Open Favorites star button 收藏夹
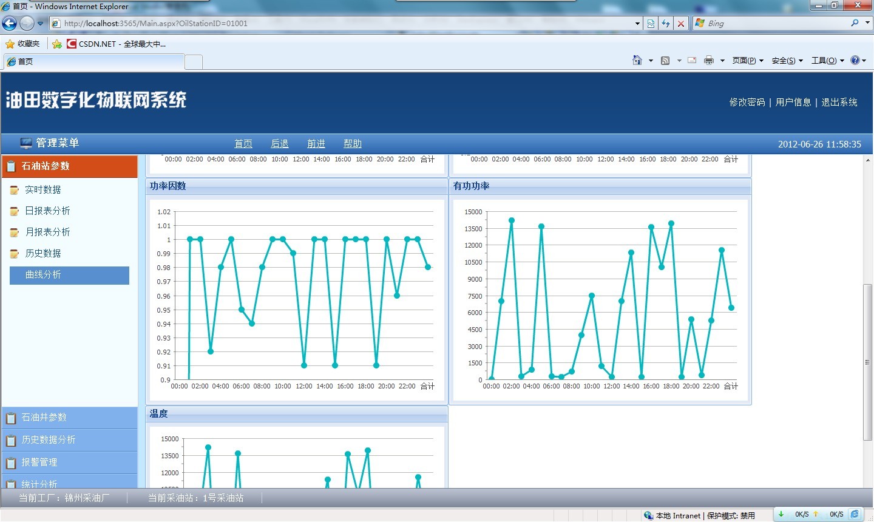Viewport: 874px width, 522px height. 22,44
